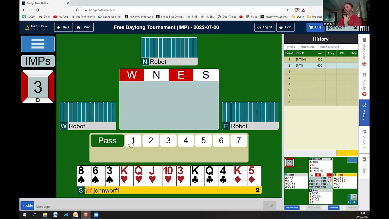Viewport: 389px width, 219px height.
Task: Click the browser back arrow
Action: coord(24,10)
